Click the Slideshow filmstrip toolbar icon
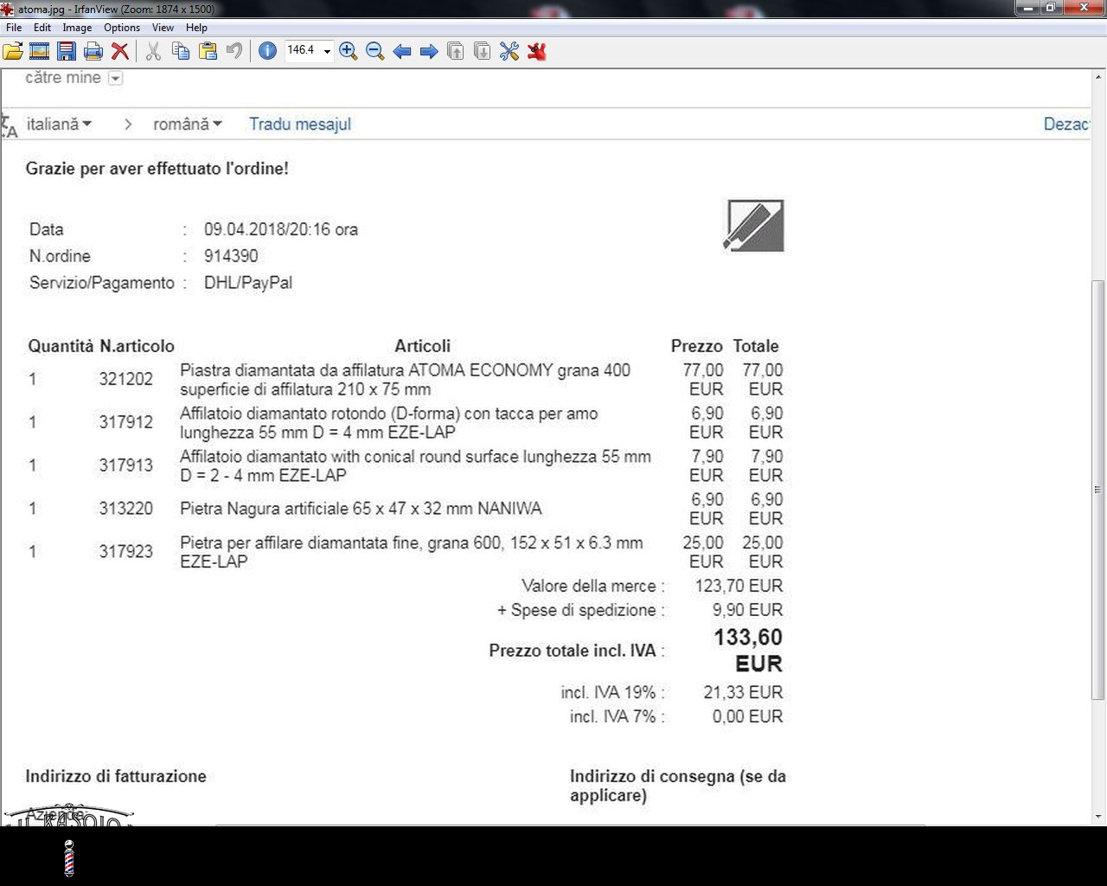This screenshot has height=886, width=1107. pyautogui.click(x=39, y=51)
